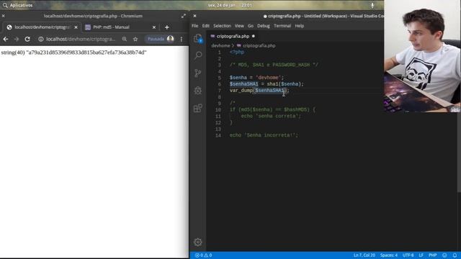Select language mode PHP in status bar
Viewport: 461px width, 259px height.
(x=432, y=255)
